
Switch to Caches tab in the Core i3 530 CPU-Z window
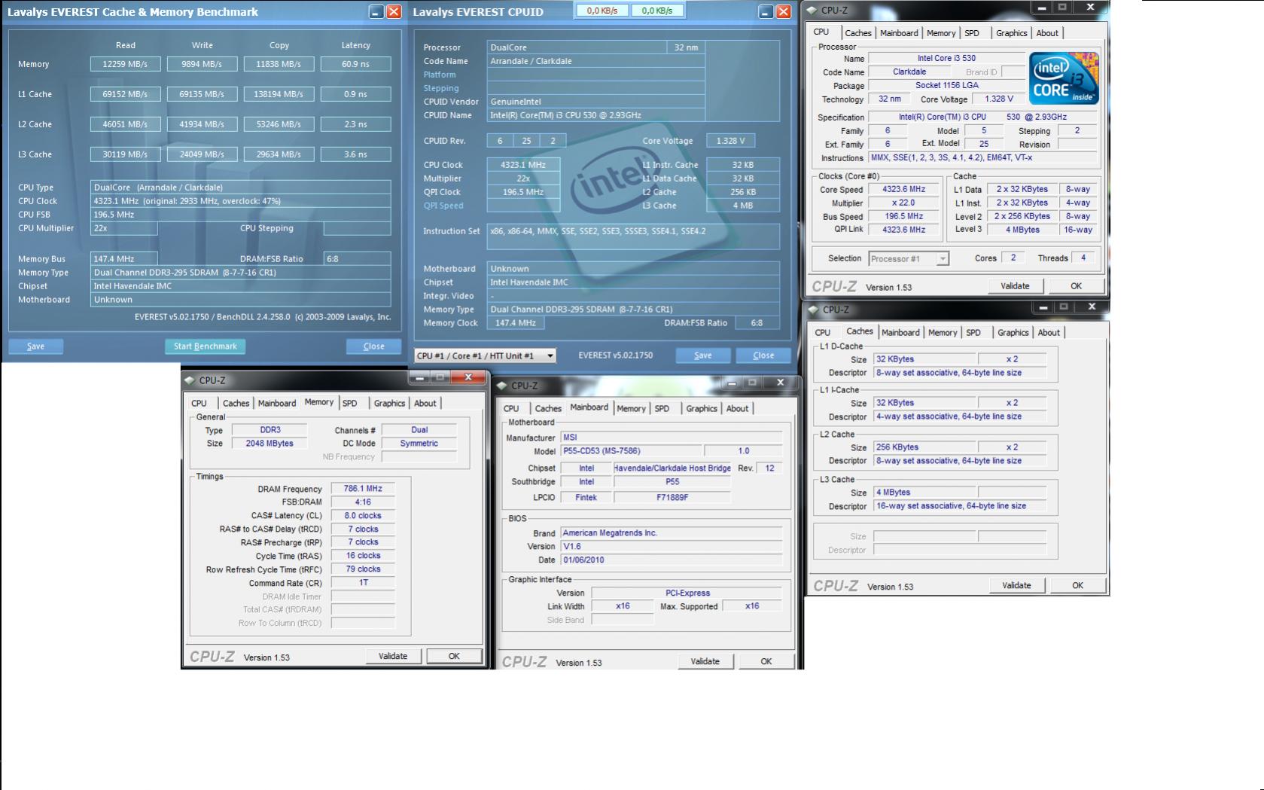pyautogui.click(x=857, y=33)
